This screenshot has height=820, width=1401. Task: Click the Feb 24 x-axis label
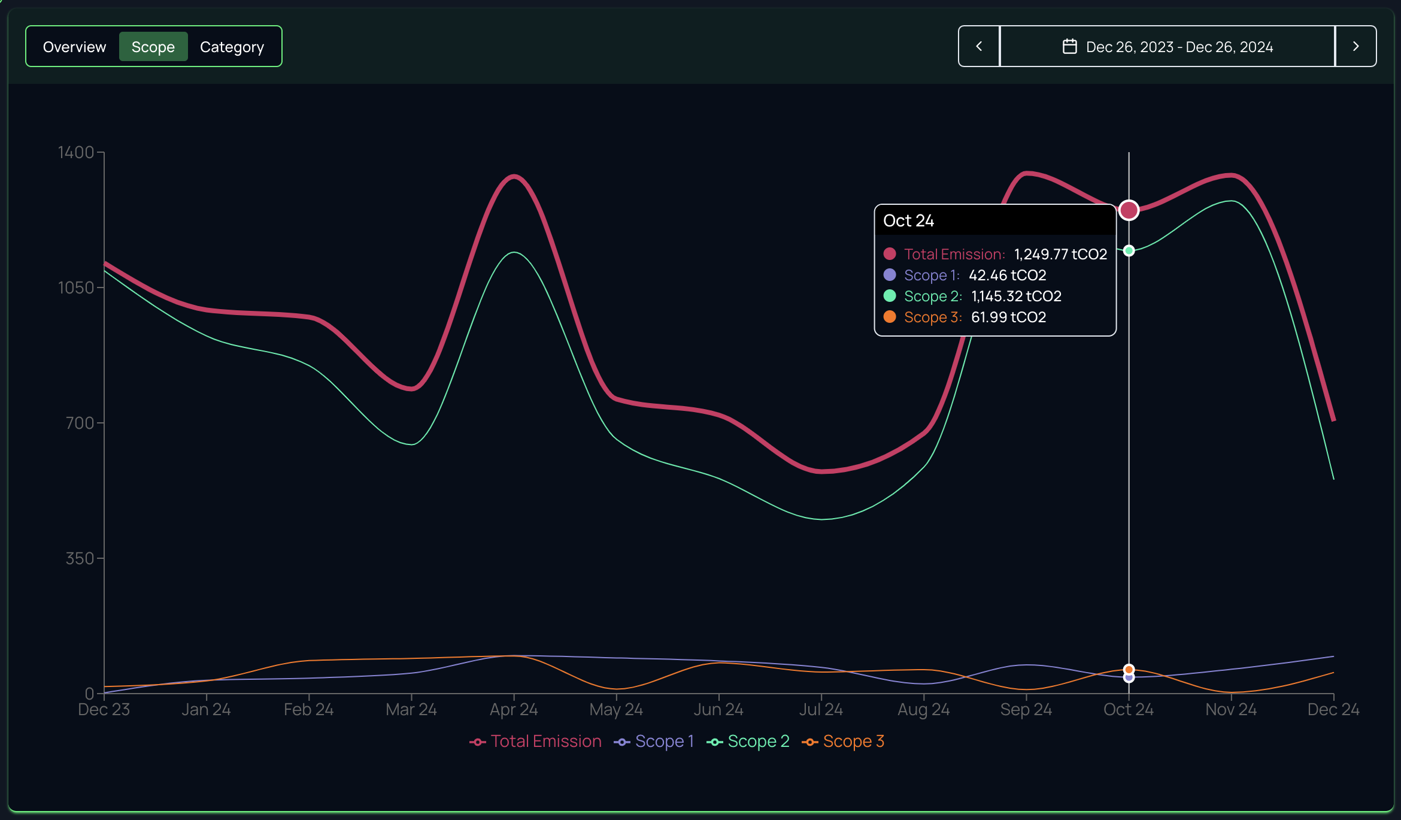[309, 710]
